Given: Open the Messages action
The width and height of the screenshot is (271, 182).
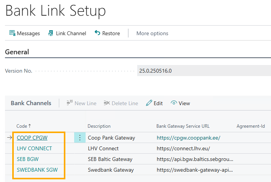Looking at the screenshot, I should pos(25,33).
